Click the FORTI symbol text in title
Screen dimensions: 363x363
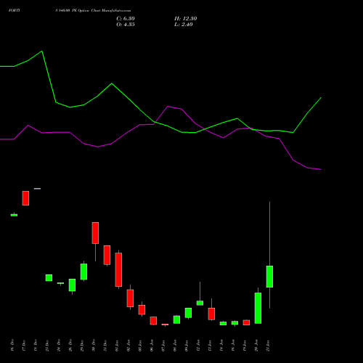pyautogui.click(x=14, y=11)
